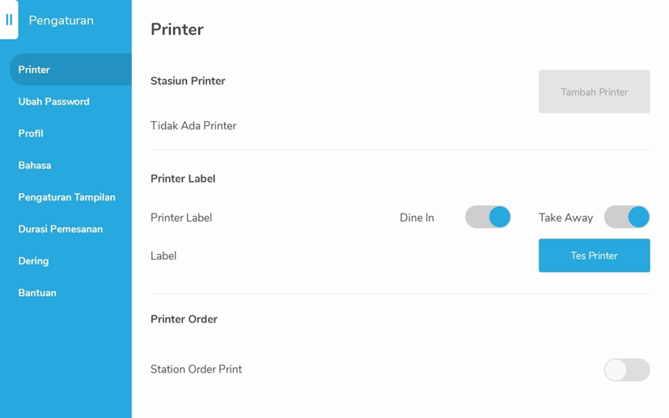Open the Bantuan help page
This screenshot has height=418, width=669.
click(37, 293)
